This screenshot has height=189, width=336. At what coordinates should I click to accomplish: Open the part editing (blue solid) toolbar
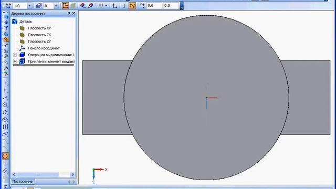(6, 17)
